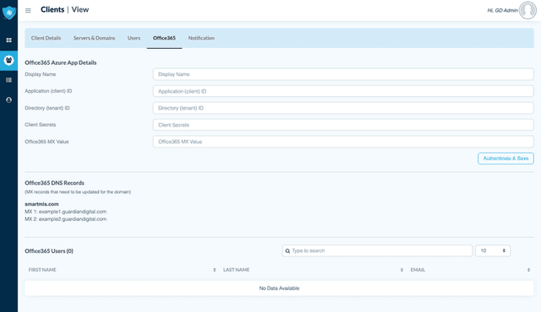541x312 pixels.
Task: Open the rows-per-page dropdown showing 10
Action: click(493, 250)
